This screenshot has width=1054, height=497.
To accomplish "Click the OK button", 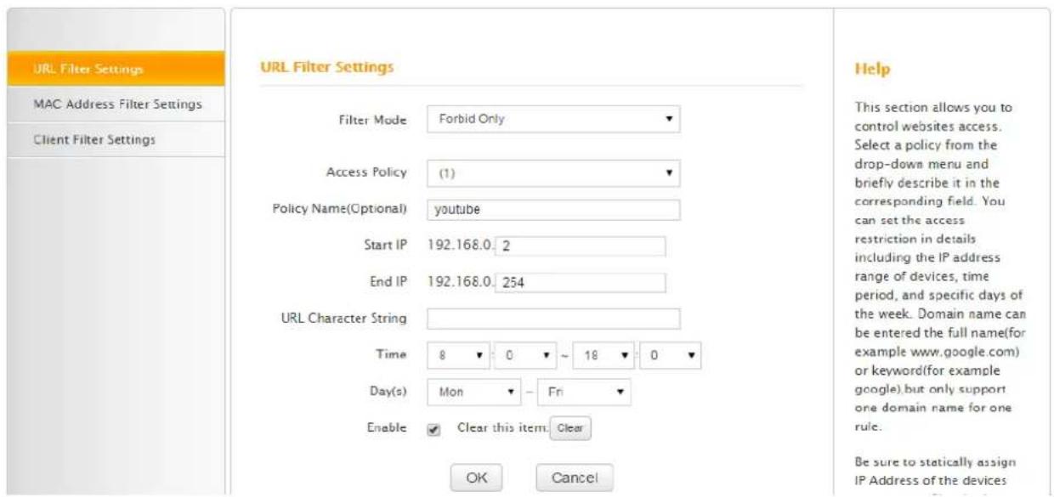I will click(x=476, y=477).
